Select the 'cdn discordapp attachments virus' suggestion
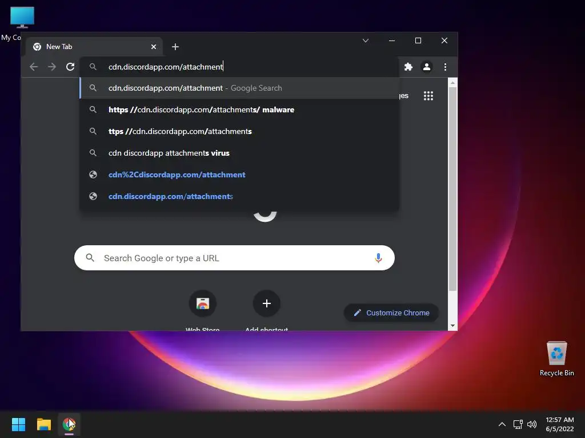 tap(239, 153)
